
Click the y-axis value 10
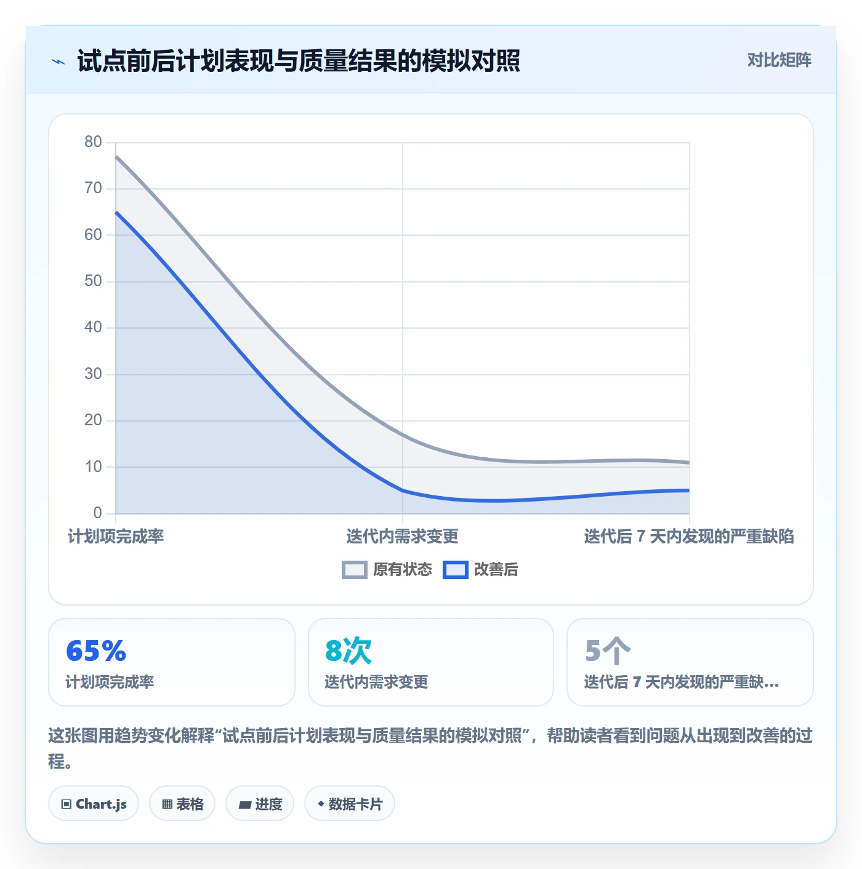(x=93, y=467)
